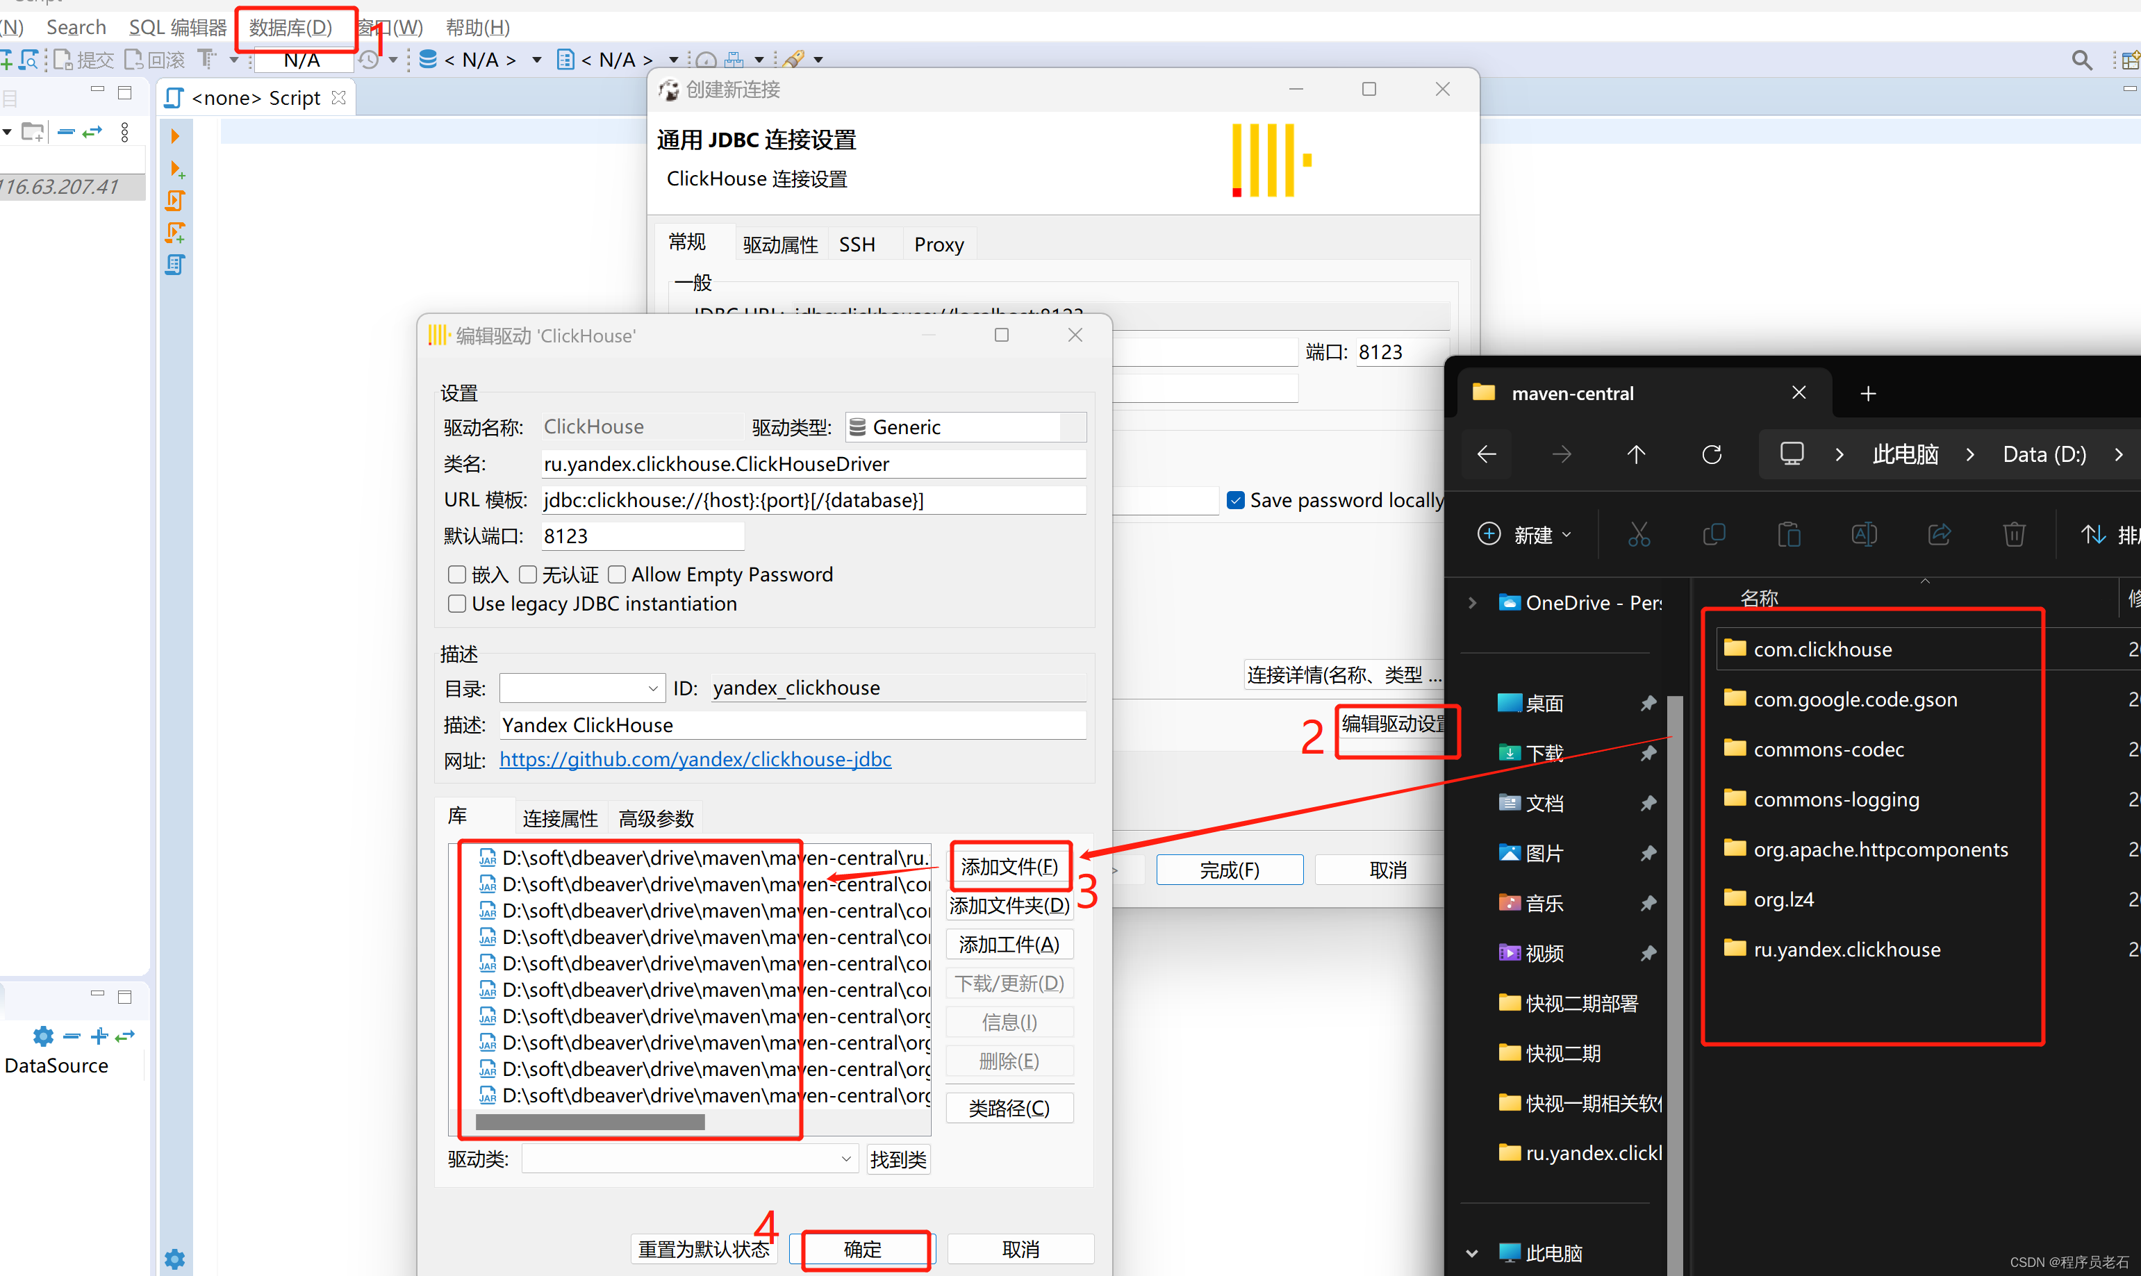
Task: Click the gear icon above DataSource panel
Action: click(x=43, y=1036)
